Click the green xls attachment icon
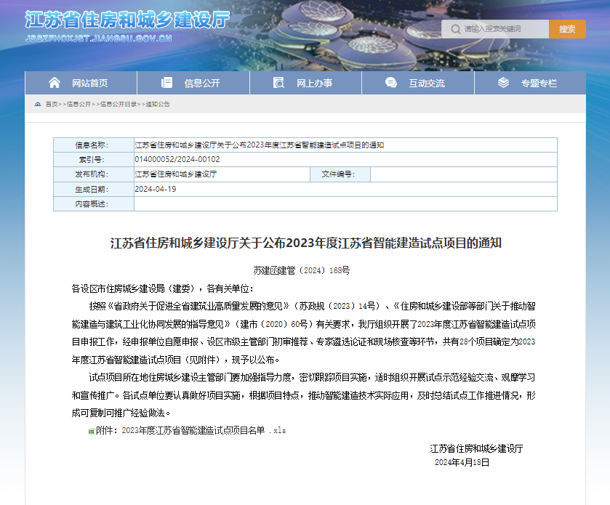This screenshot has height=505, width=610. coord(91,431)
